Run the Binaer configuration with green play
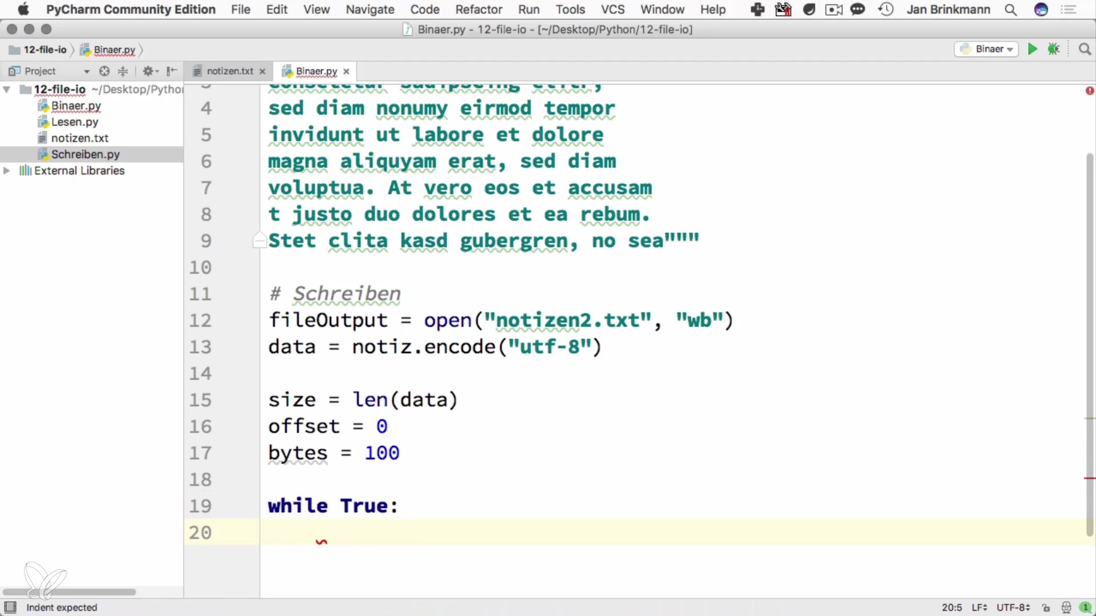Image resolution: width=1096 pixels, height=616 pixels. pyautogui.click(x=1032, y=49)
